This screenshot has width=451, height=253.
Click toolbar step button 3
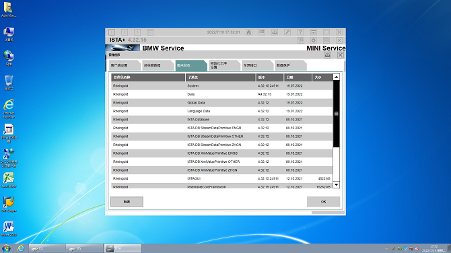click(137, 32)
